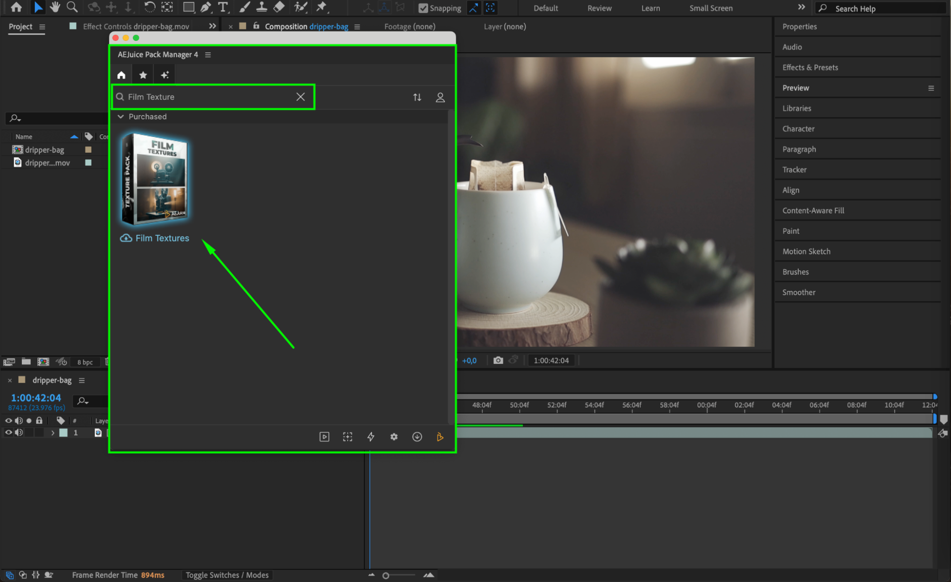Click Toggle Switches / Modes button
Viewport: 951px width, 582px height.
click(x=227, y=575)
